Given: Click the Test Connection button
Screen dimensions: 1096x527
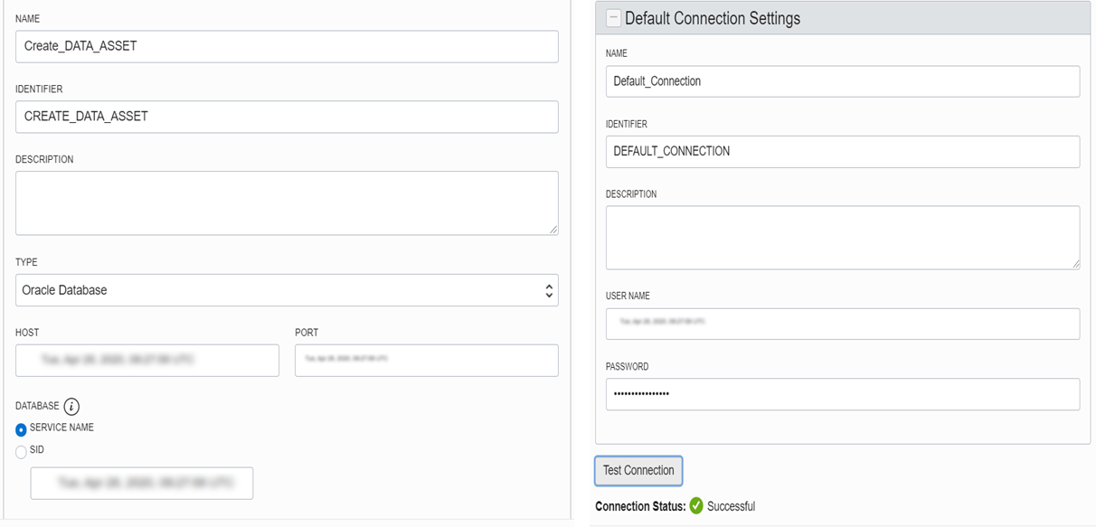Looking at the screenshot, I should coord(638,471).
